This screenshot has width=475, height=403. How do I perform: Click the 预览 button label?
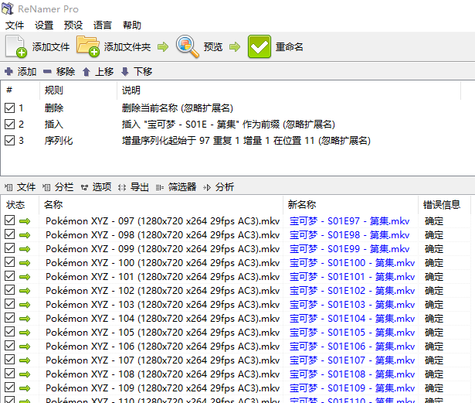213,47
